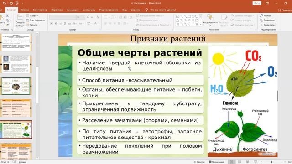292x164 pixels.
Task: Pick the Rectangle shape in the shapes gallery
Action: pyautogui.click(x=189, y=16)
